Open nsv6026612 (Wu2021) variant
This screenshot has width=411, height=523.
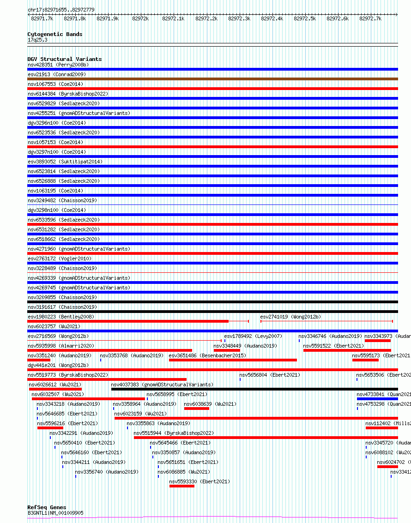pyautogui.click(x=55, y=384)
